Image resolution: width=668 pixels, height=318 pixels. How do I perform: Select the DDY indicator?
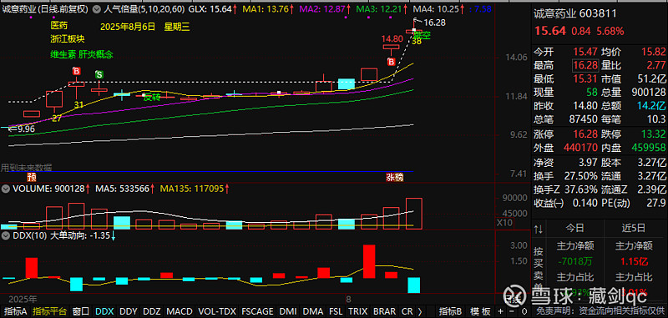(129, 311)
